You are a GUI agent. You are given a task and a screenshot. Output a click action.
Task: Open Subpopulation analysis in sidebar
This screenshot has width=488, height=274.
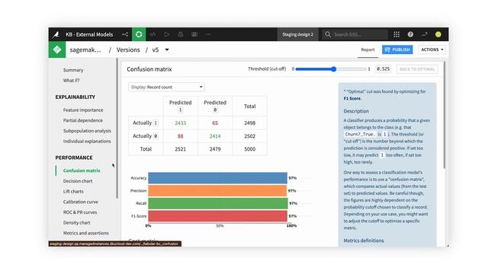87,131
